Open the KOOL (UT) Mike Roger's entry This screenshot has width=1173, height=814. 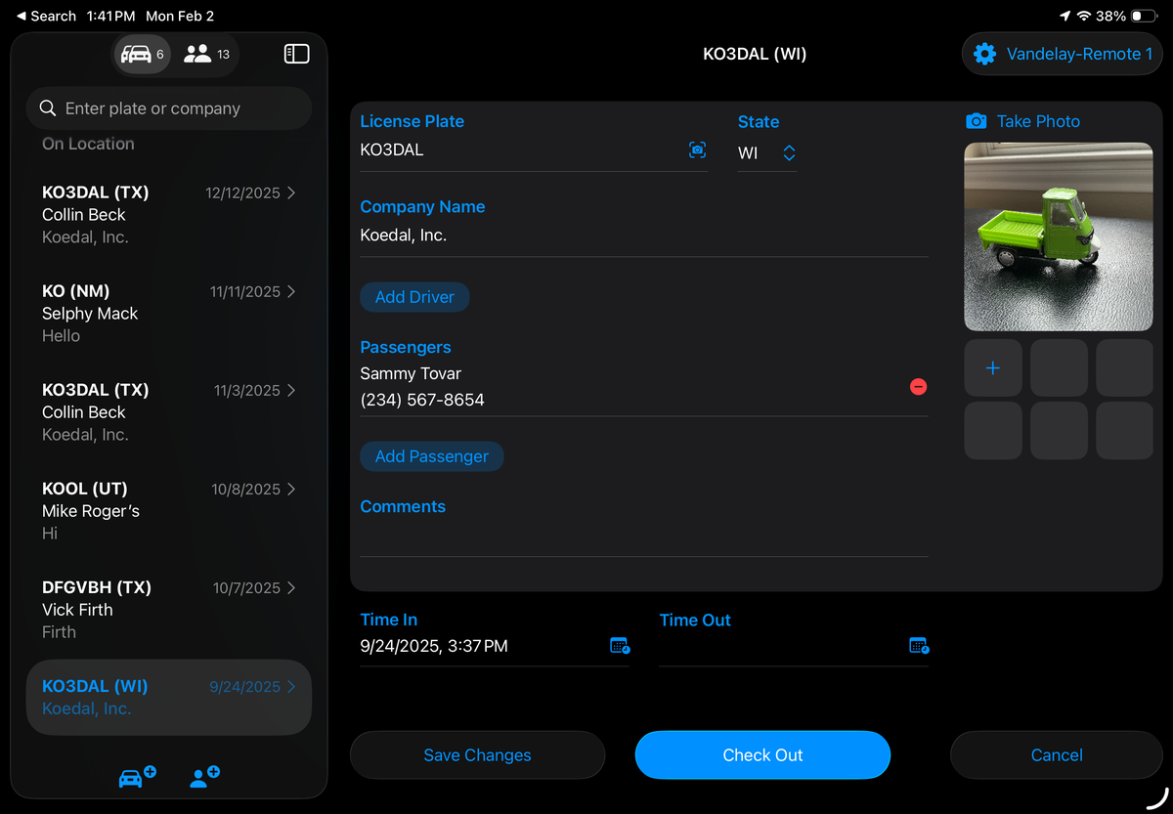tap(169, 511)
